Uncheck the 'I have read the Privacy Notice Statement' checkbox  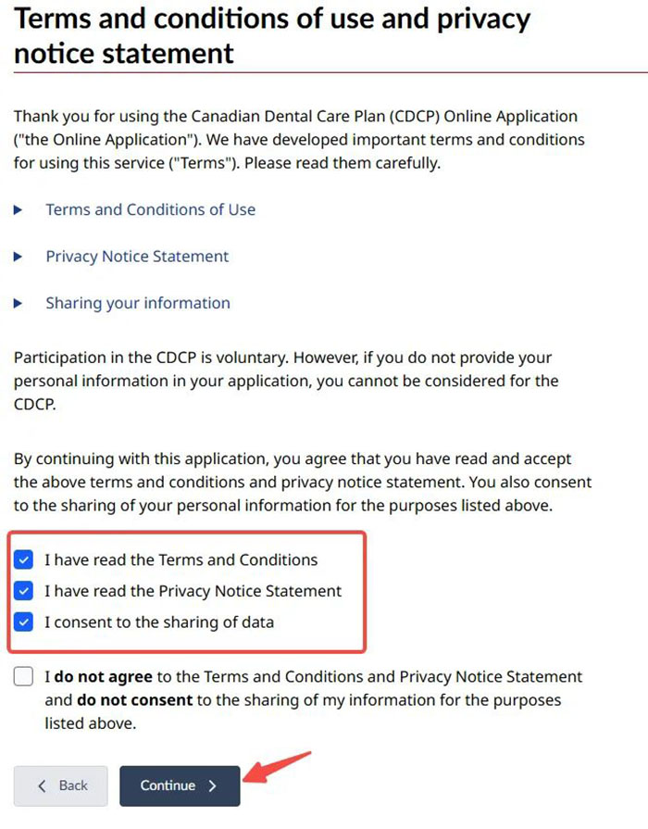(25, 591)
